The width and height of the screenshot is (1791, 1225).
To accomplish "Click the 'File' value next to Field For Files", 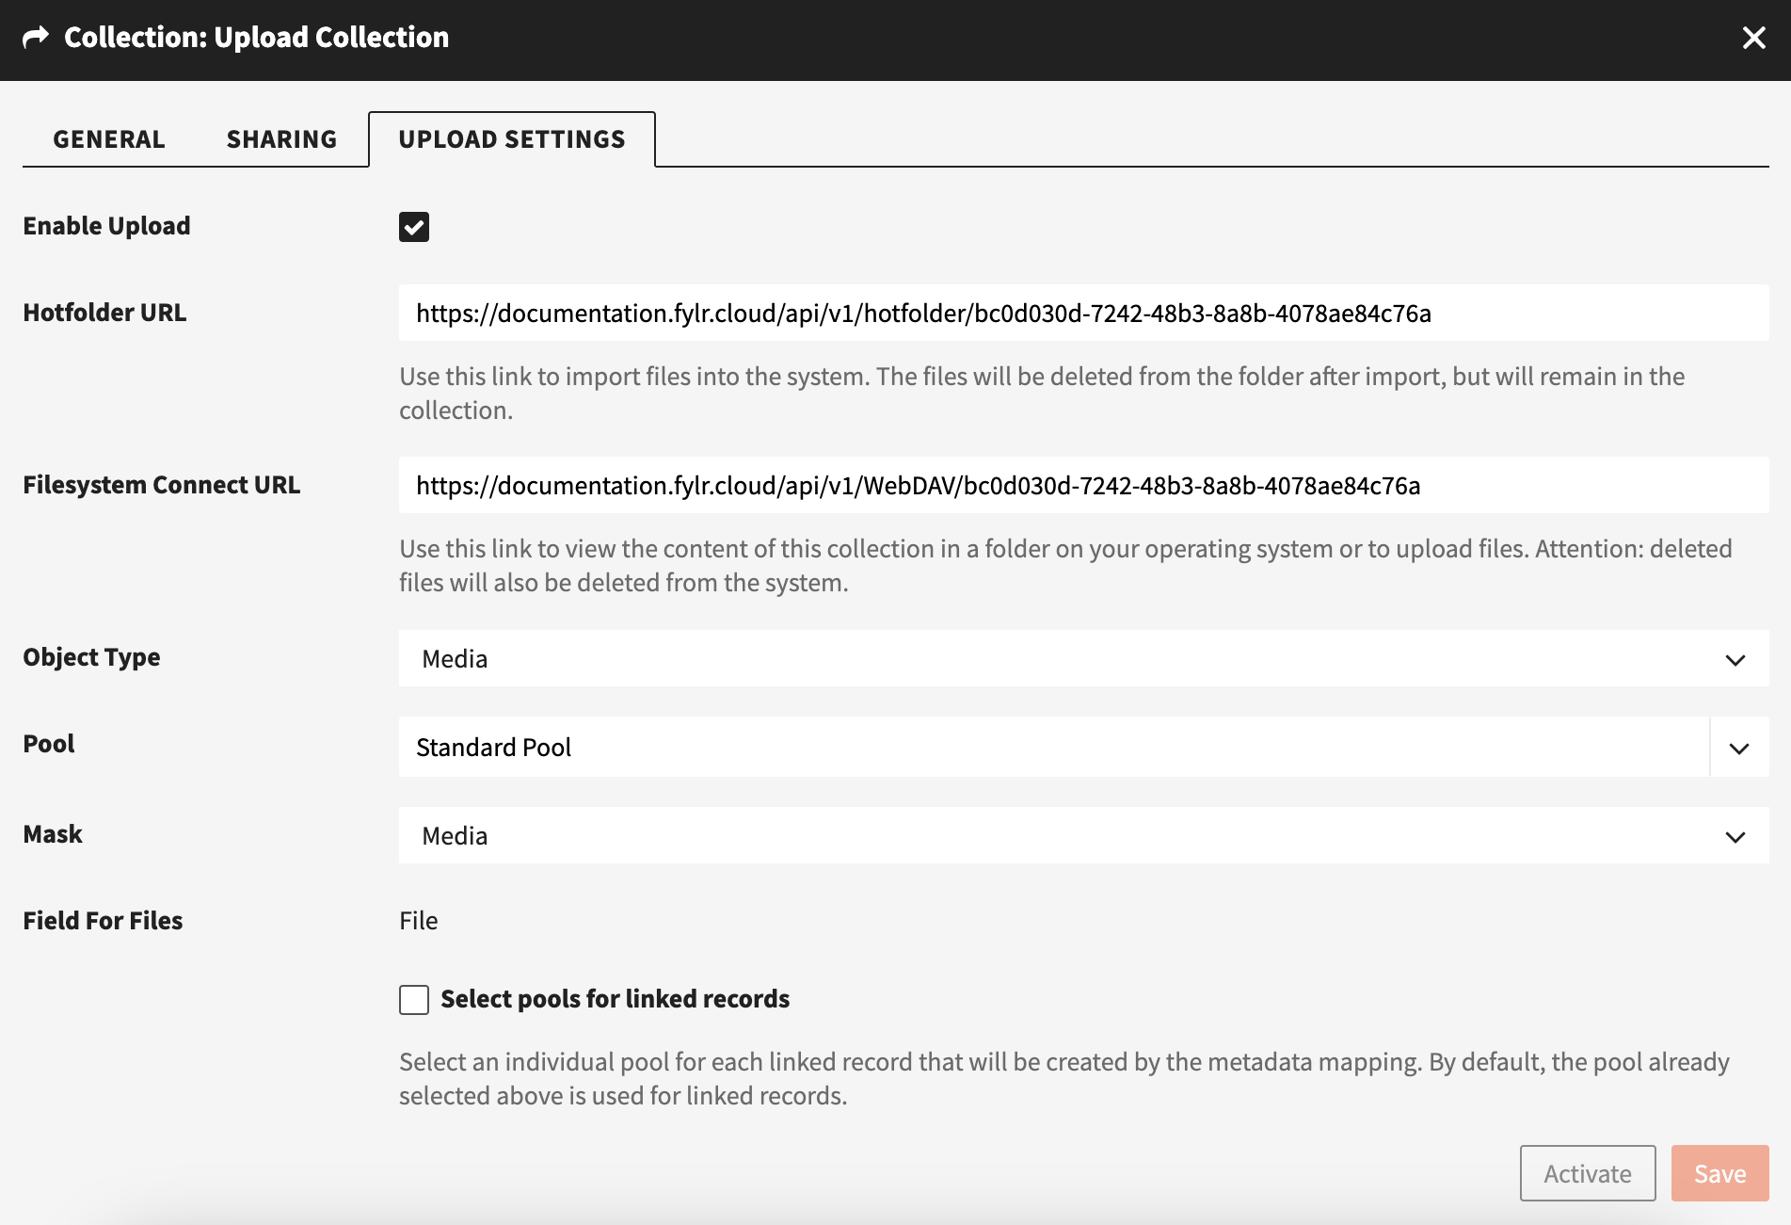I will (419, 921).
